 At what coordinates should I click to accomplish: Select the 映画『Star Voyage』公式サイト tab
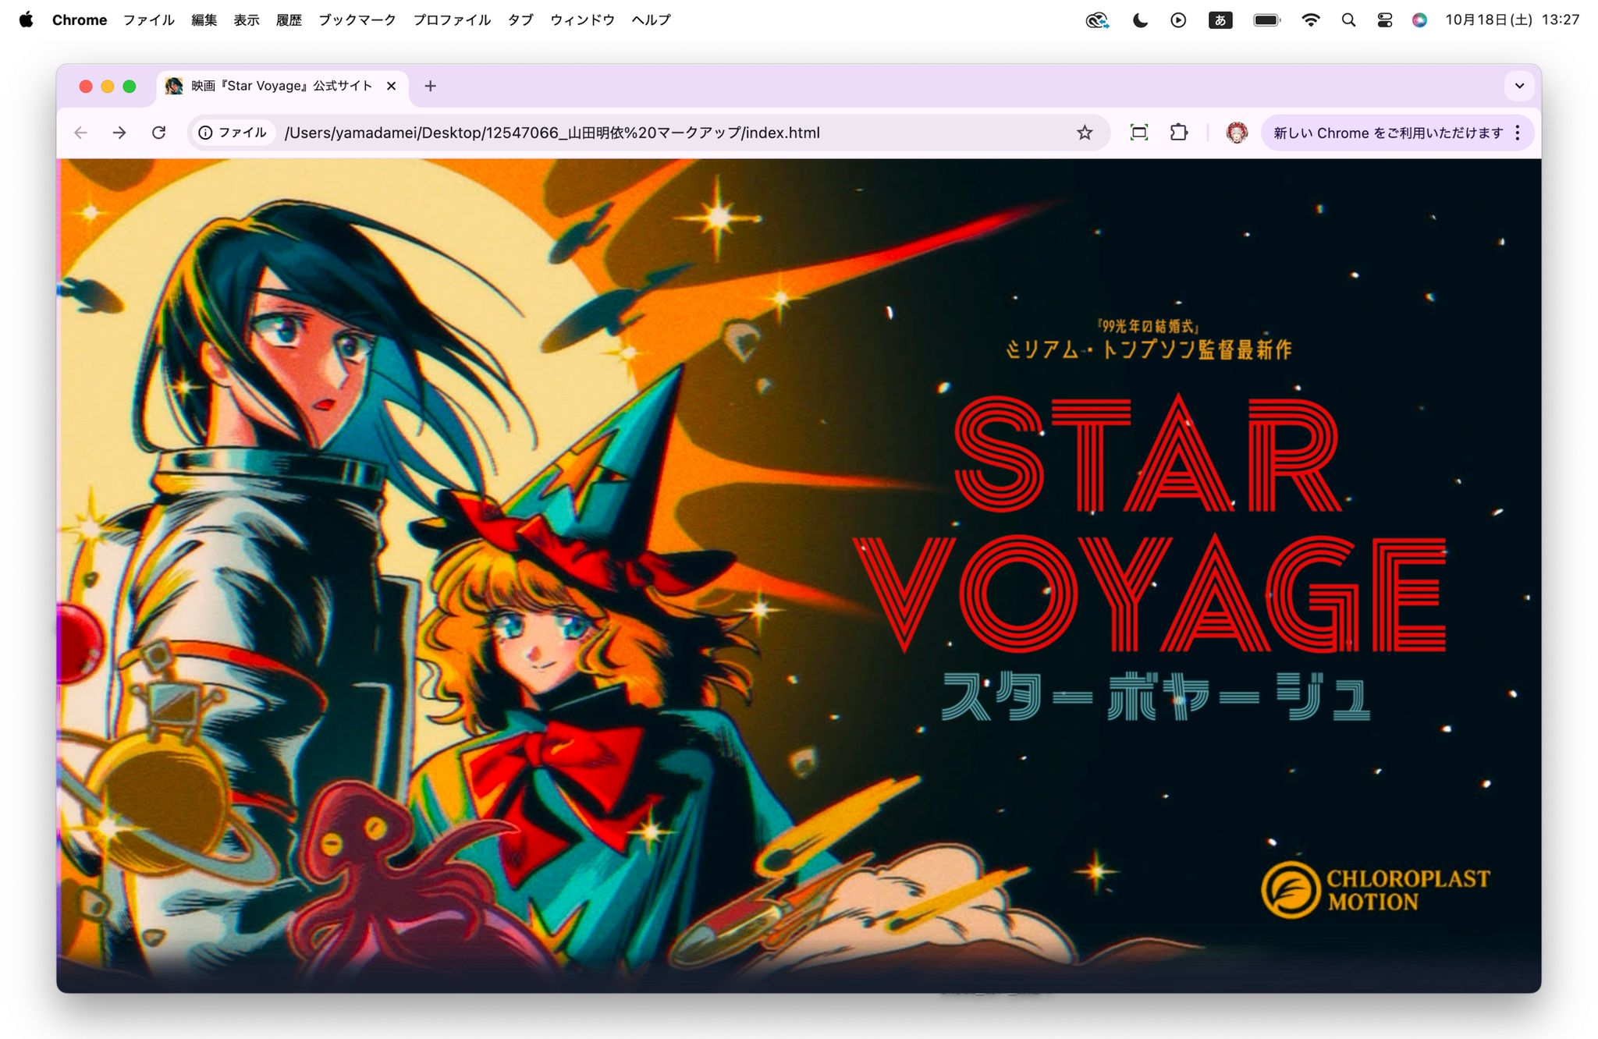click(282, 86)
